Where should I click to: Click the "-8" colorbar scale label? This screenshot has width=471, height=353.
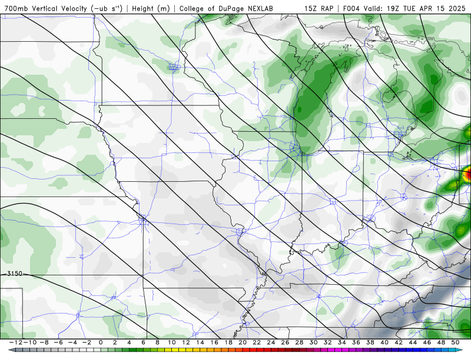44,342
